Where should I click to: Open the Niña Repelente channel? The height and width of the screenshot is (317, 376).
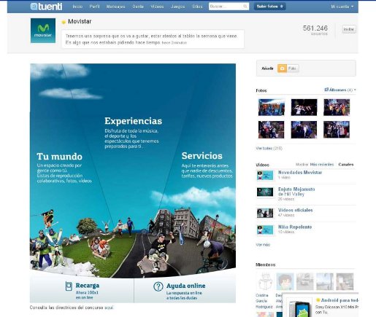(295, 227)
